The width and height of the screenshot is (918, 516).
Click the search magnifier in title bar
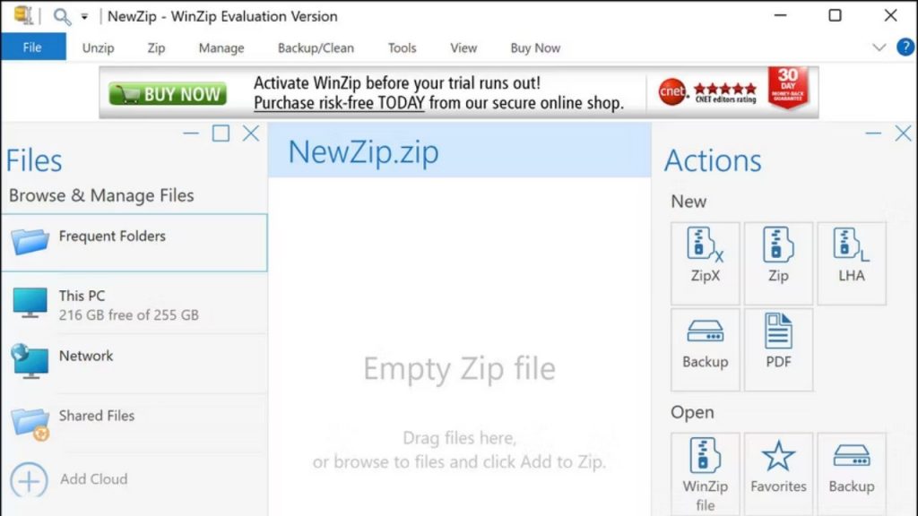coord(62,16)
